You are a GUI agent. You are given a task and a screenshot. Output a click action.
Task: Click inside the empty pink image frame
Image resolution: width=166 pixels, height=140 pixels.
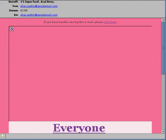click(80, 74)
